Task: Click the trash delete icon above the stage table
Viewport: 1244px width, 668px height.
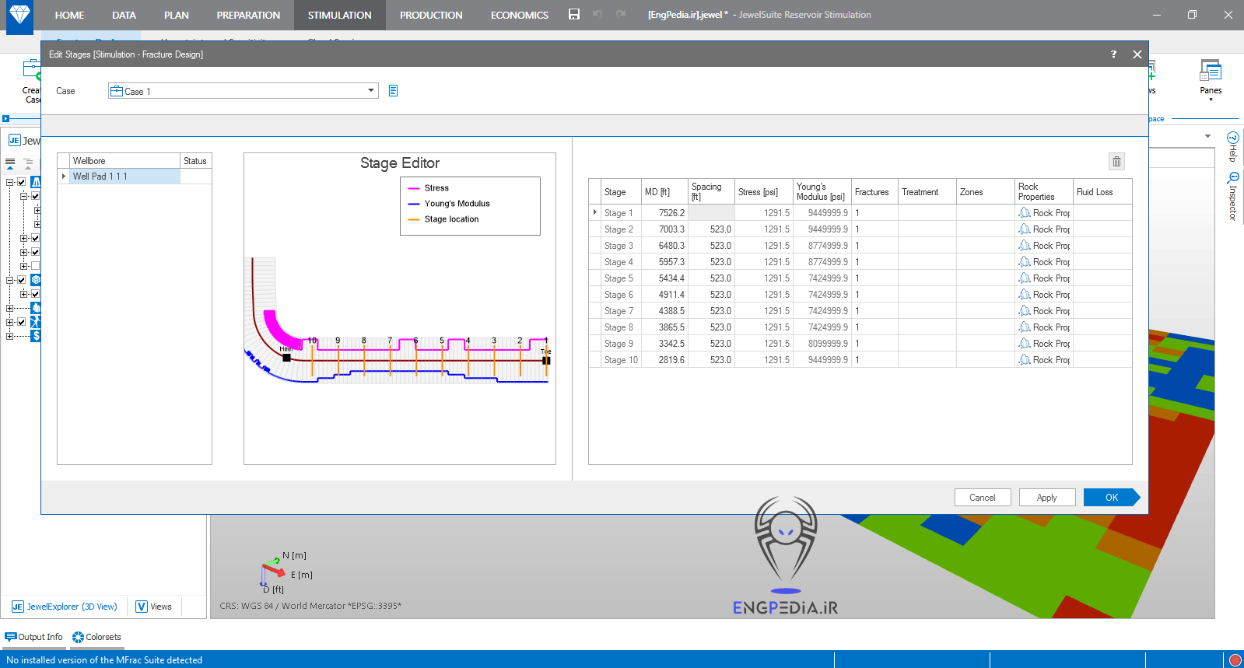Action: (1116, 162)
